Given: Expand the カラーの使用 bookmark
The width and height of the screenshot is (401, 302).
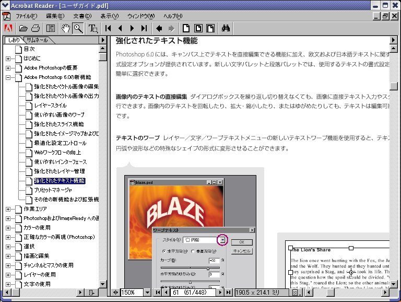Looking at the screenshot, I should pos(8,228).
